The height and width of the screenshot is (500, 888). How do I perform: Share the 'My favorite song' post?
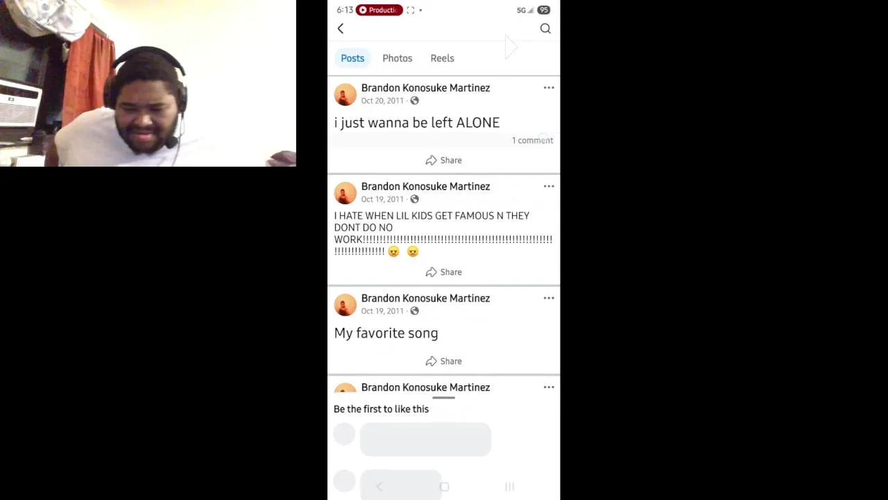click(444, 361)
